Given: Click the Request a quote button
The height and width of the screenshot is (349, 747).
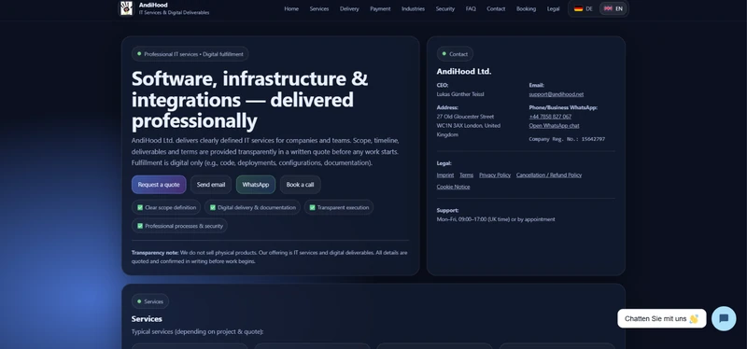Looking at the screenshot, I should coord(159,185).
